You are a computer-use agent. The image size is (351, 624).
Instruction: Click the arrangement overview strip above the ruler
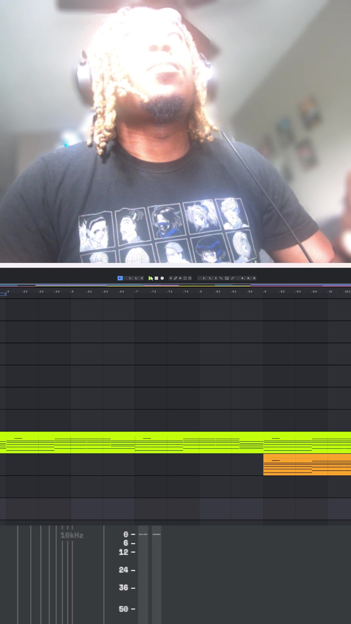coord(175,286)
